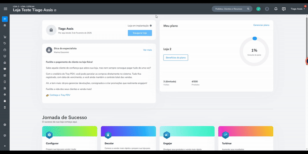Open the Tiago Assis account dropdown

coord(298,9)
